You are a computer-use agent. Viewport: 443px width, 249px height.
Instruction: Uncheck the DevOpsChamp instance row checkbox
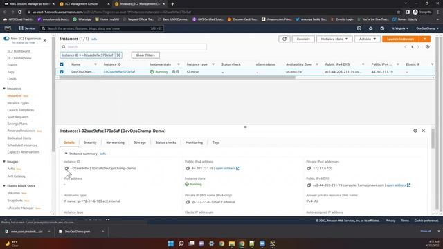coord(62,72)
